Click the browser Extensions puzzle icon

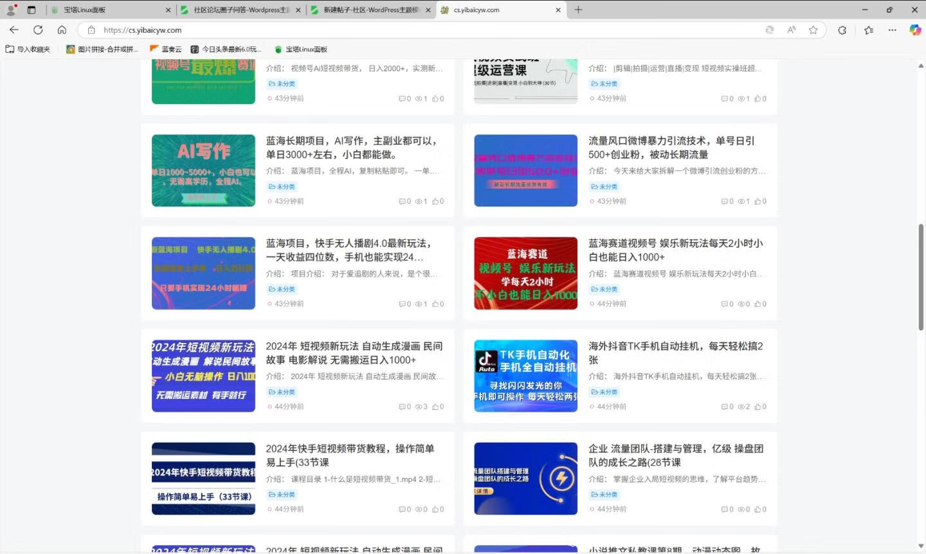click(x=840, y=30)
